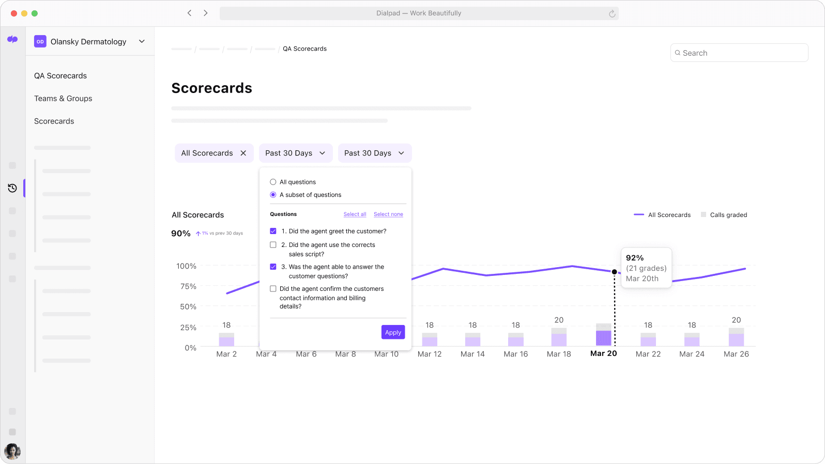Check the confirm contact information question
Viewport: 825px width, 464px height.
click(x=273, y=289)
